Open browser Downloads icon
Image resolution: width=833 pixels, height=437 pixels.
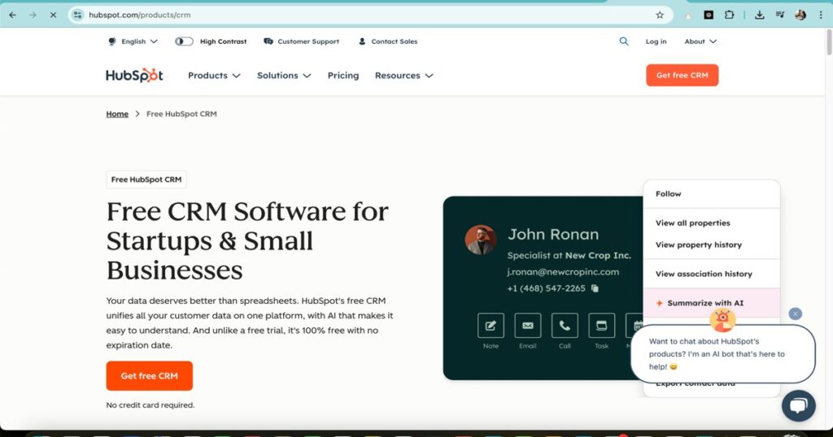[760, 15]
